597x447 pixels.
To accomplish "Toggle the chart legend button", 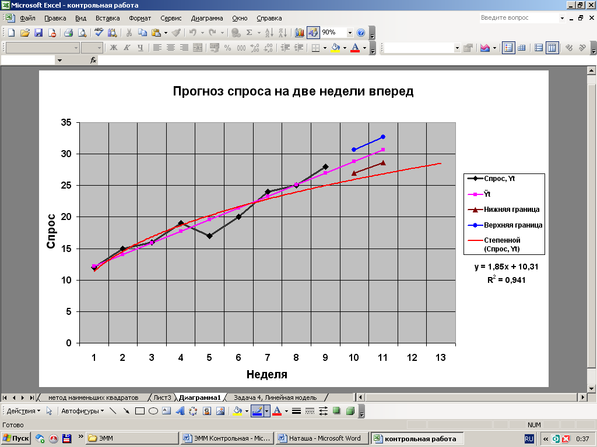I will pyautogui.click(x=508, y=48).
